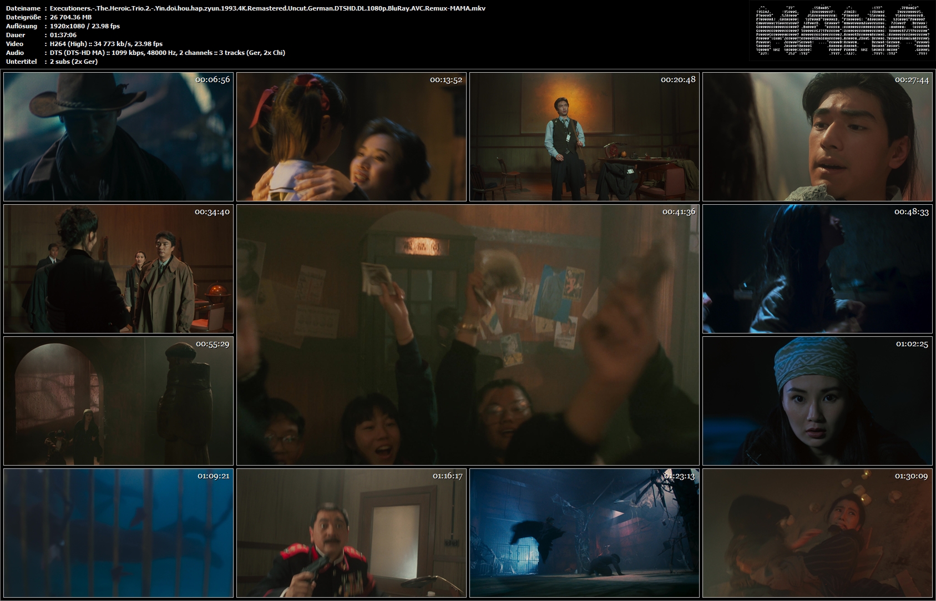Click the Dateiname file name text
This screenshot has width=936, height=601.
[267, 8]
